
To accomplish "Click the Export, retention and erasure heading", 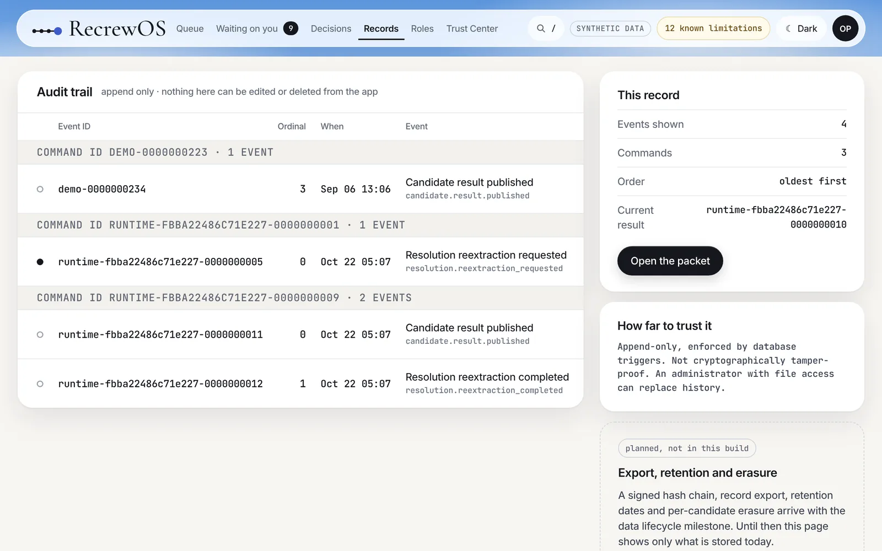I will [697, 473].
